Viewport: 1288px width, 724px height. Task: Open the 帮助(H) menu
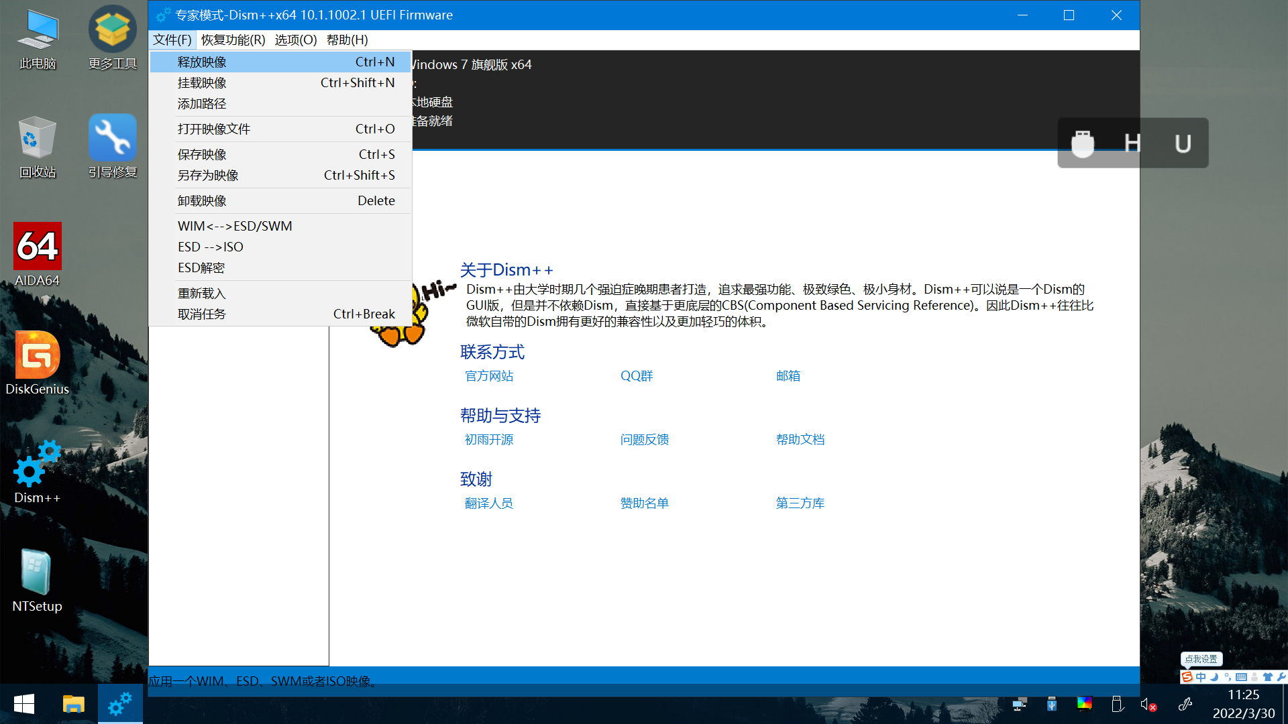[347, 40]
